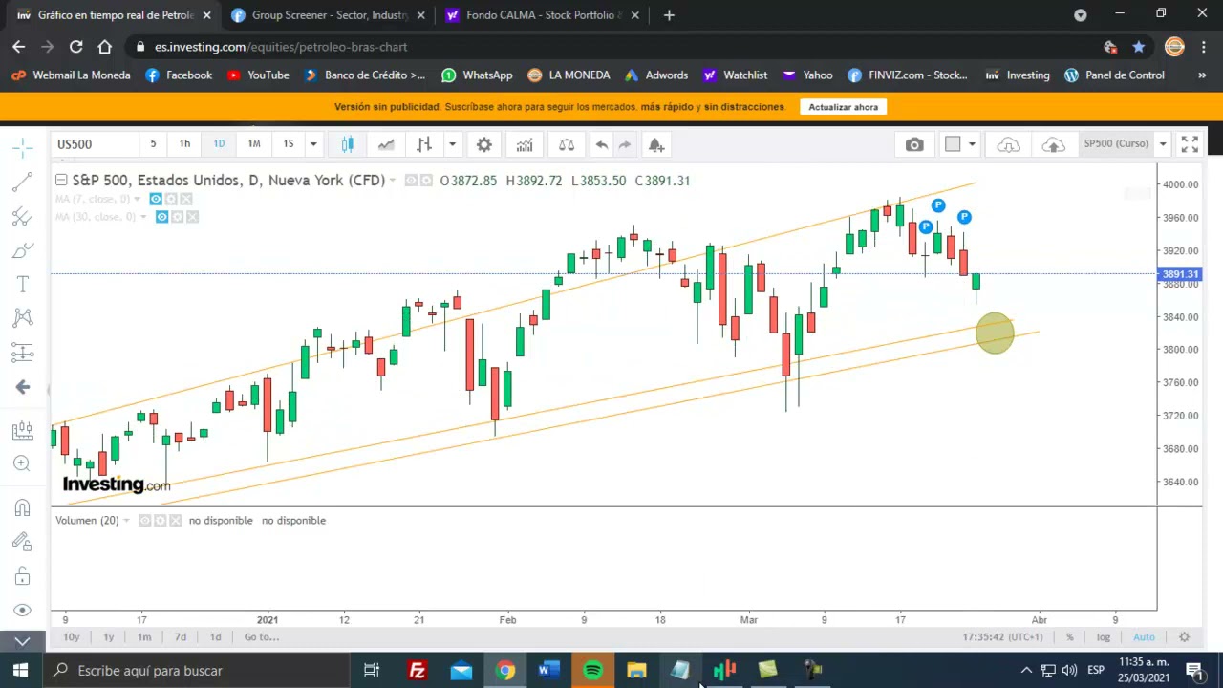1223x688 pixels.
Task: Click browser address bar URL
Action: pos(281,47)
